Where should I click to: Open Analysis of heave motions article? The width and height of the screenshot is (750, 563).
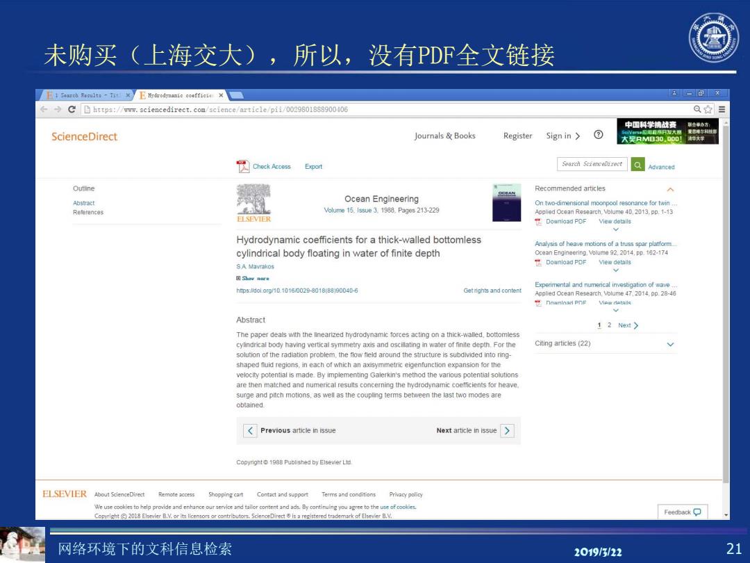tap(606, 244)
